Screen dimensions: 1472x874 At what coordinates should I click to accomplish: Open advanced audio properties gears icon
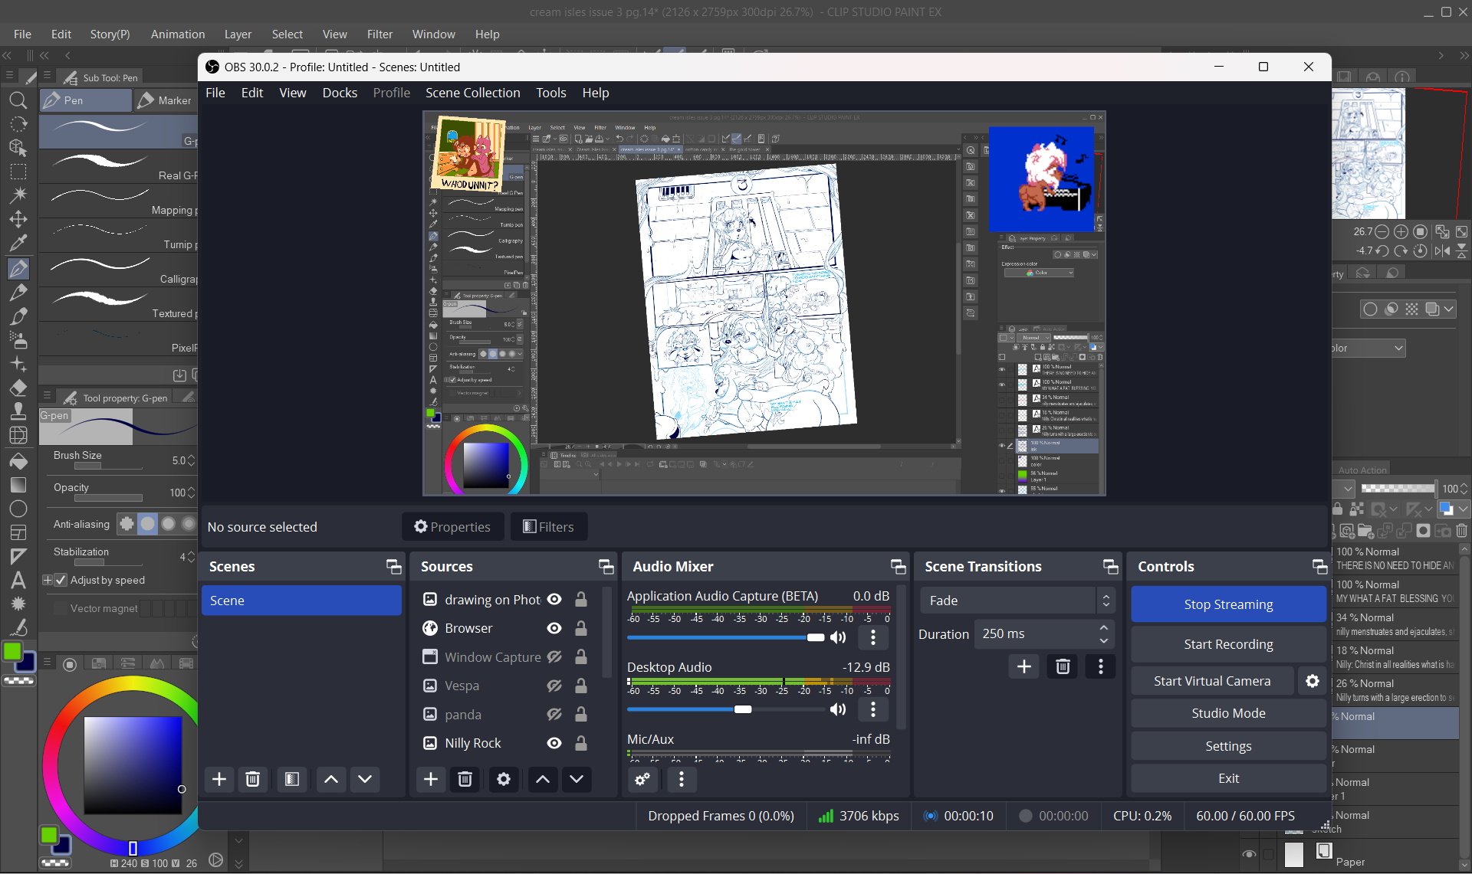coord(642,779)
